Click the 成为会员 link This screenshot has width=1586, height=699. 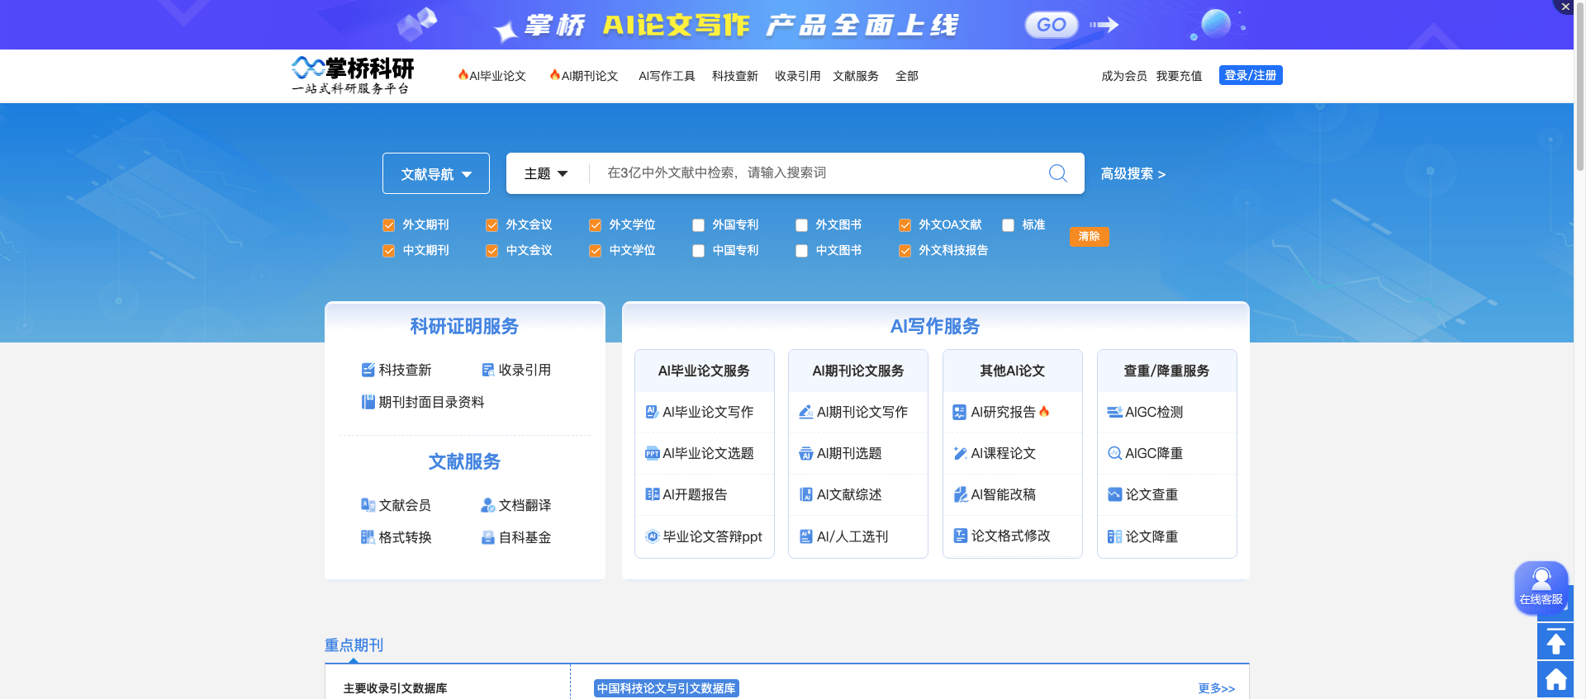click(x=1124, y=76)
